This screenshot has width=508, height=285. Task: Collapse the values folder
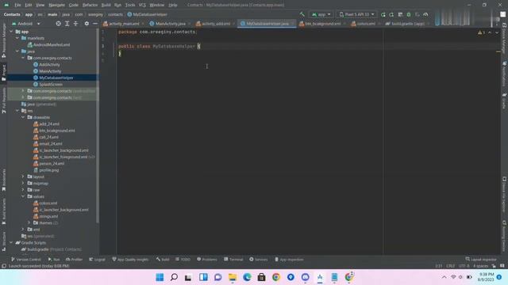pos(23,196)
